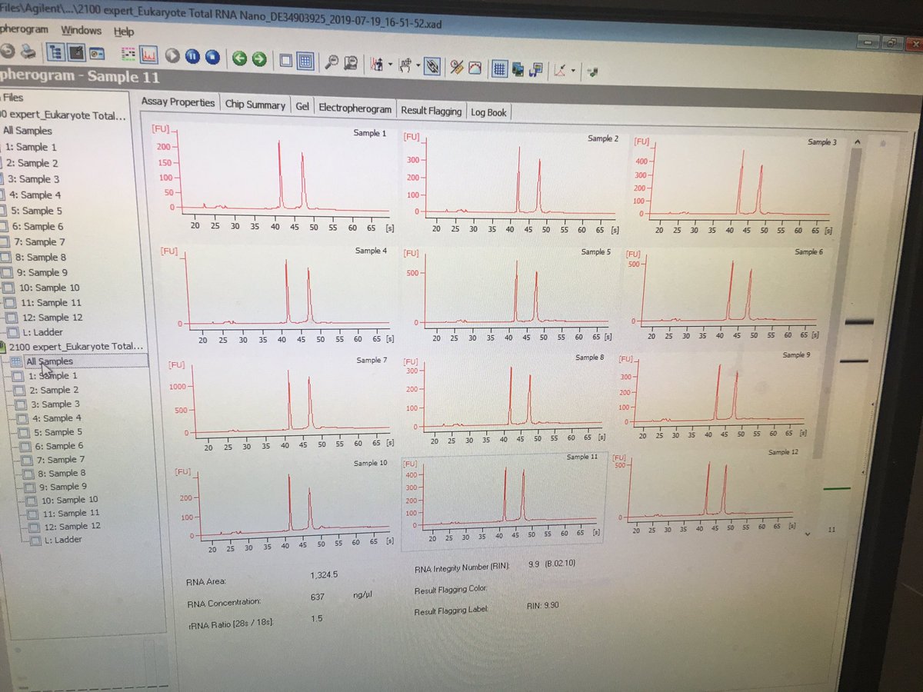Open the dropdown beside the peak overlay icon
Image resolution: width=923 pixels, height=692 pixels.
390,65
